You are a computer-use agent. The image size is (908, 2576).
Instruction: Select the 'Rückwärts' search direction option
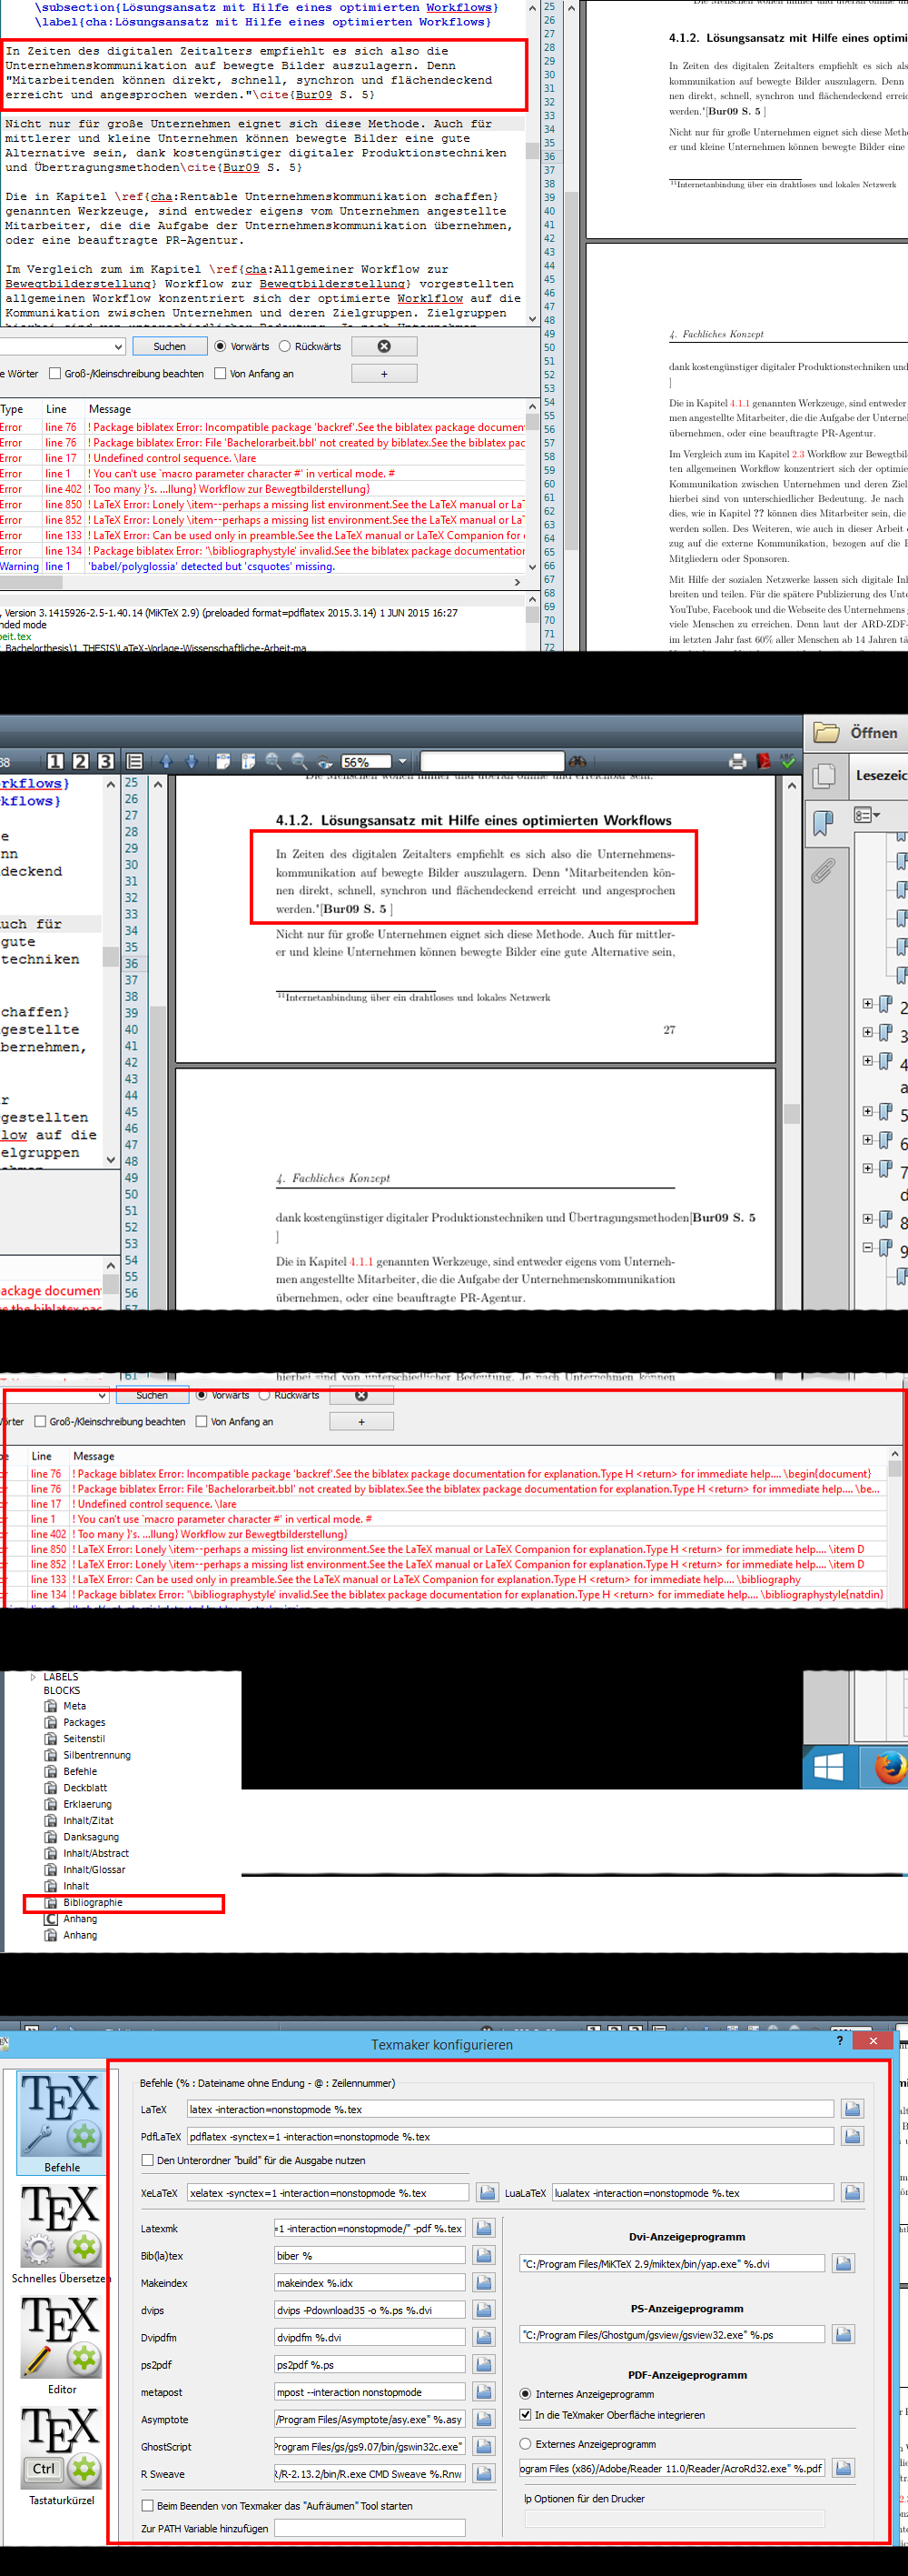(286, 347)
